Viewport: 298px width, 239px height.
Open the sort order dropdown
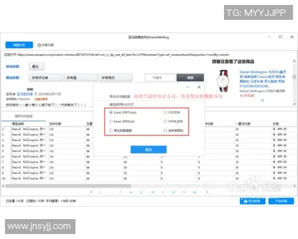coord(36,67)
